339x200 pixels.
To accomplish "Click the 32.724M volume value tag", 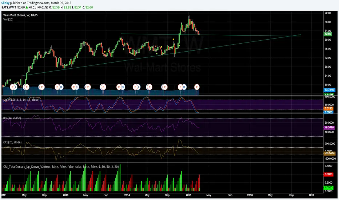I will [x=329, y=90].
